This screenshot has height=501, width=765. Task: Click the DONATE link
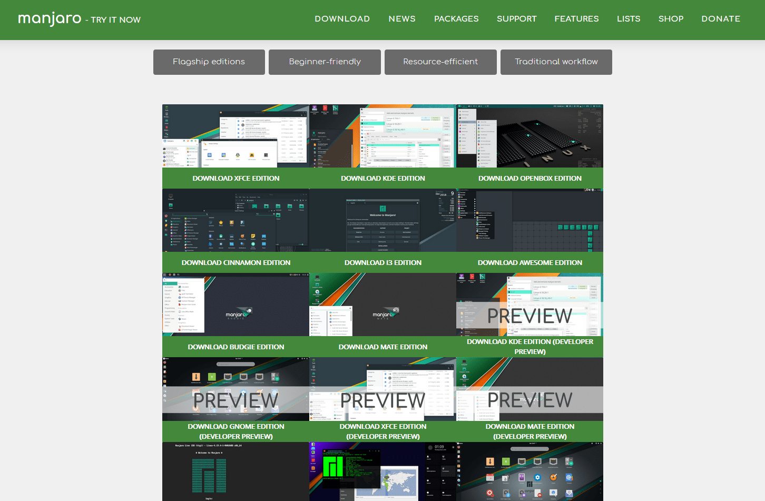click(720, 19)
